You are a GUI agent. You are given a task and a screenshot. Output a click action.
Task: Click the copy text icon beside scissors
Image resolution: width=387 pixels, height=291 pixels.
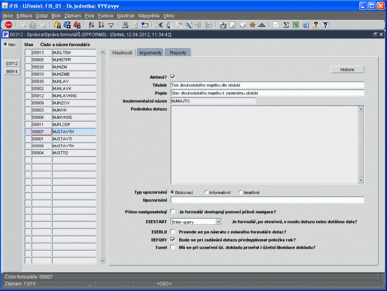[169, 25]
